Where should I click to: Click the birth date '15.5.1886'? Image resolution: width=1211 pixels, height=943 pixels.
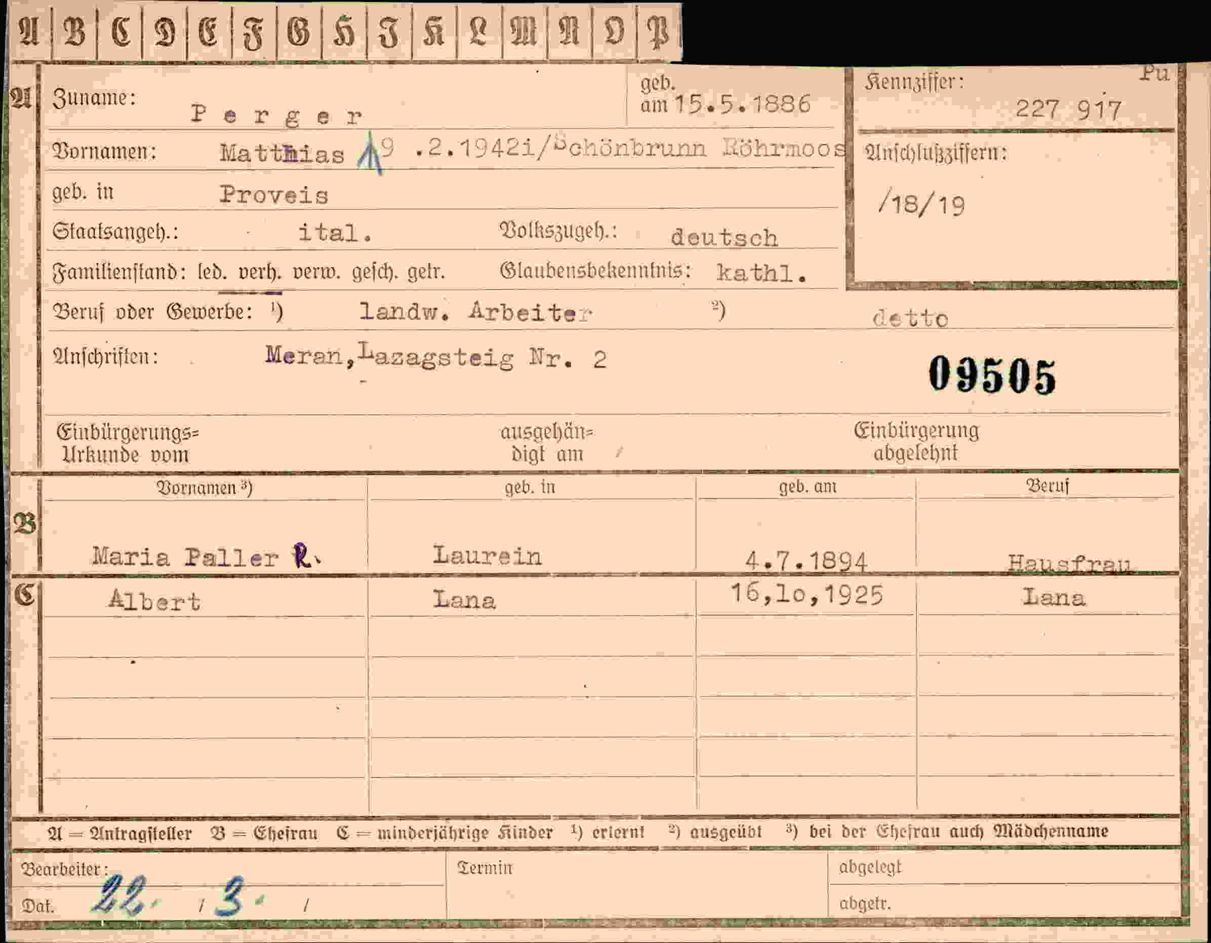tap(743, 104)
